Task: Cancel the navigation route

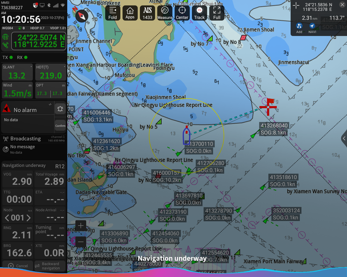Action: coord(18,266)
